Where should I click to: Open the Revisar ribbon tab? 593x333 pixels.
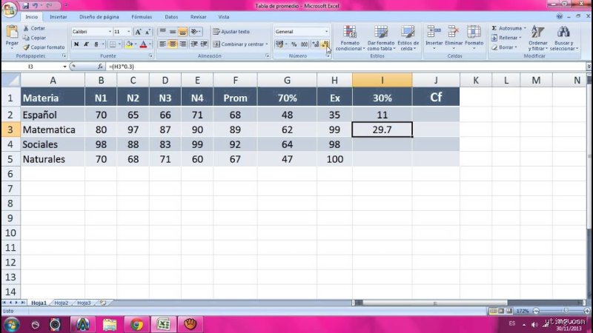click(x=198, y=17)
